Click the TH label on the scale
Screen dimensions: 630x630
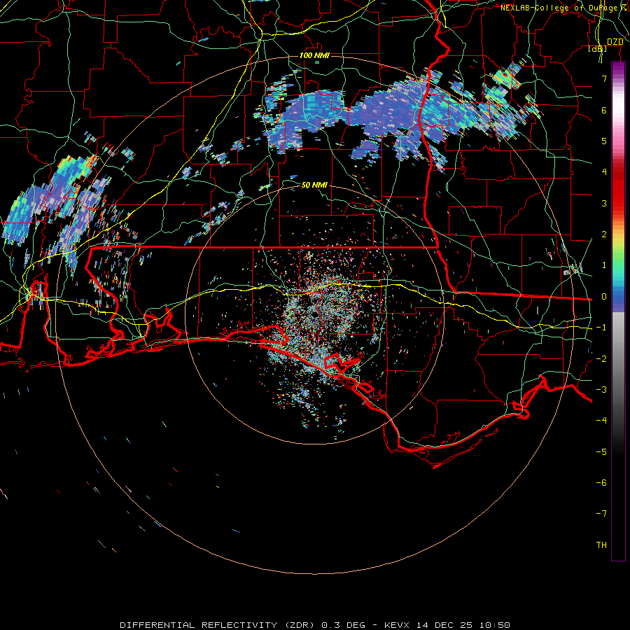[601, 545]
